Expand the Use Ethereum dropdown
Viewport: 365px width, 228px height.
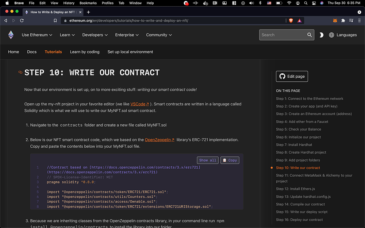pyautogui.click(x=37, y=35)
